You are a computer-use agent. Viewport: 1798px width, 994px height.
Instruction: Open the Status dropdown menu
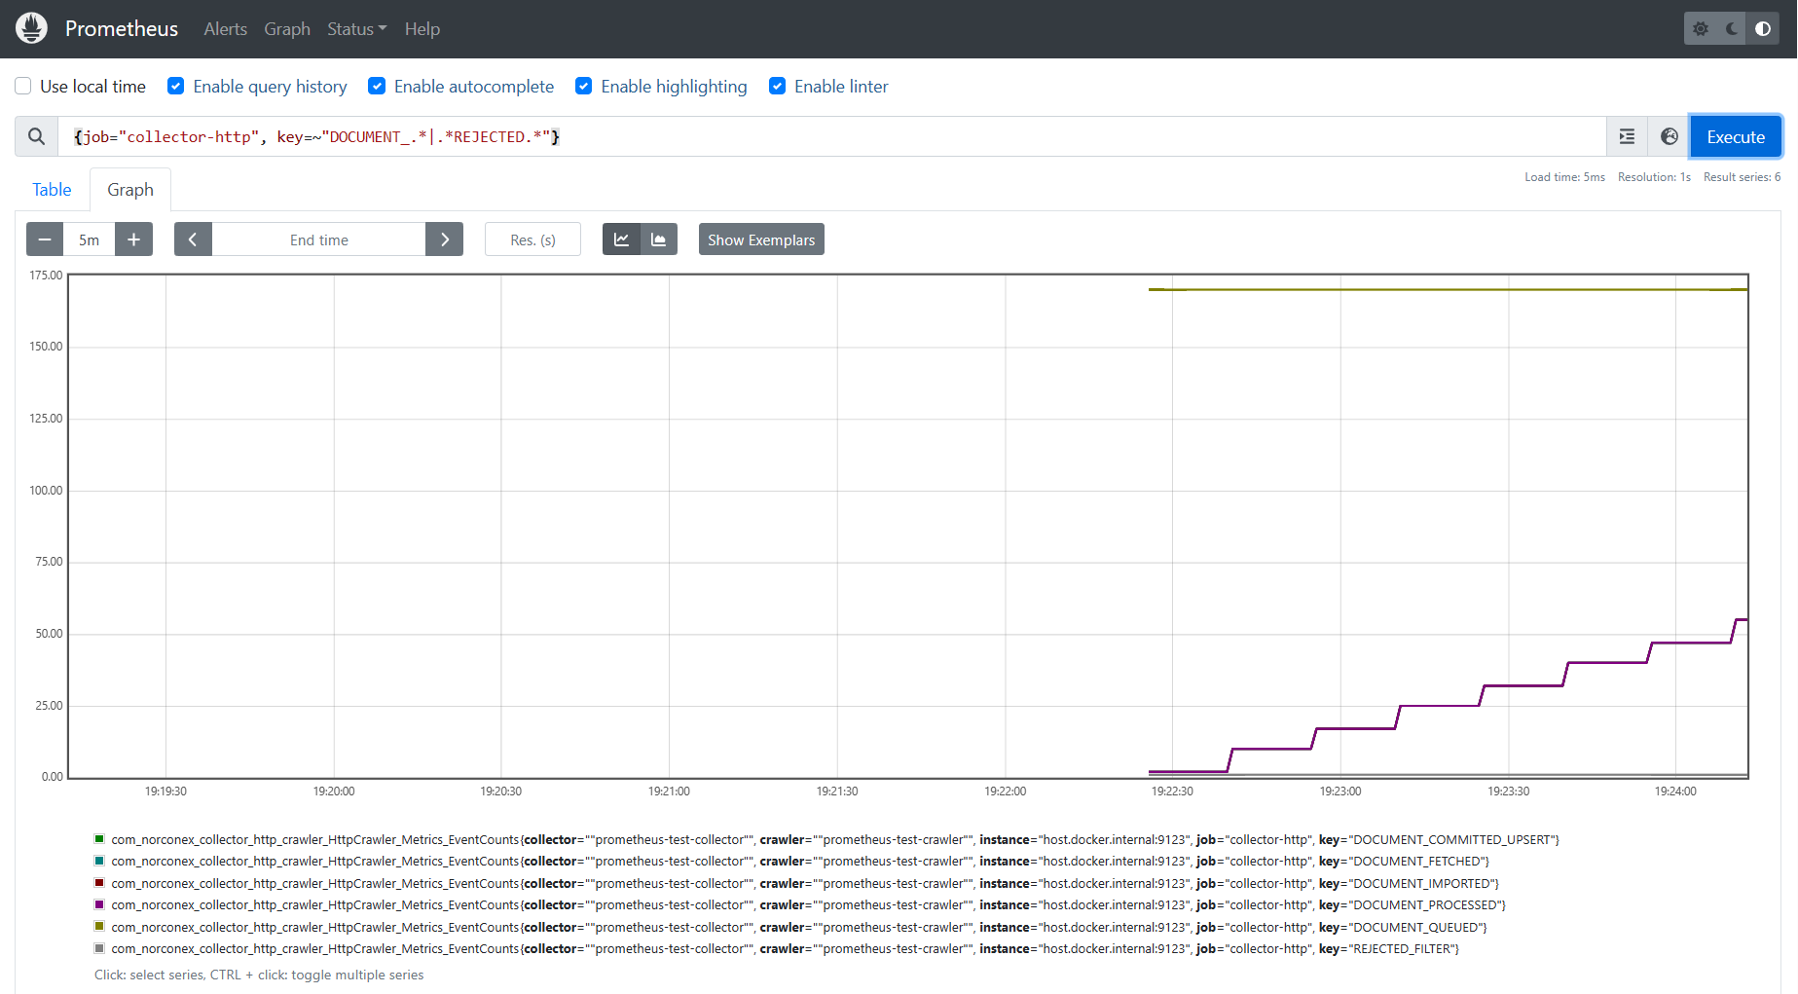click(x=356, y=29)
